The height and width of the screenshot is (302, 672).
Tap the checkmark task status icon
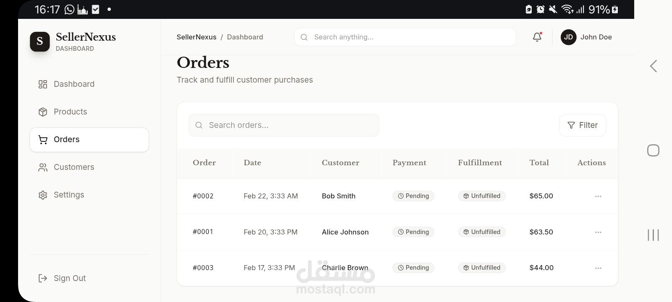[96, 9]
